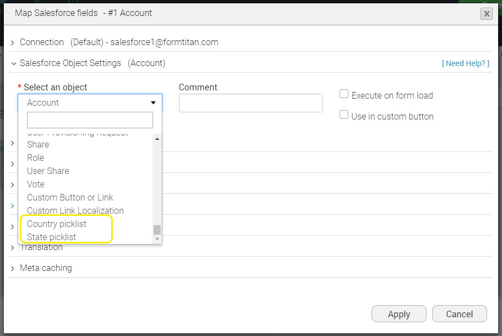This screenshot has width=502, height=336.
Task: Select Country picklist object
Action: click(57, 224)
